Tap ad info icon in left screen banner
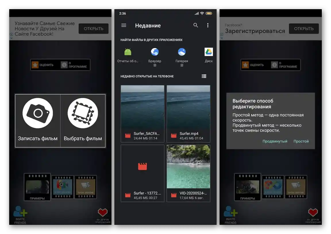 [x=11, y=34]
